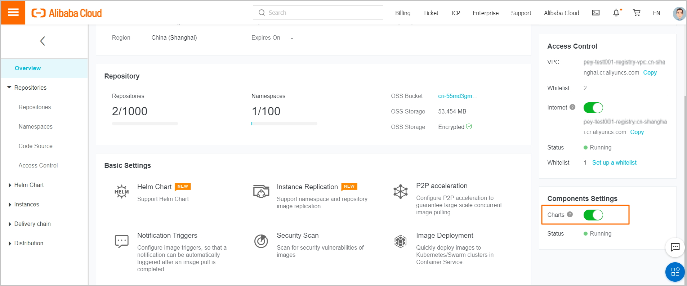This screenshot has height=286, width=687.
Task: Click the 2/1000 repositories count
Action: [x=130, y=111]
